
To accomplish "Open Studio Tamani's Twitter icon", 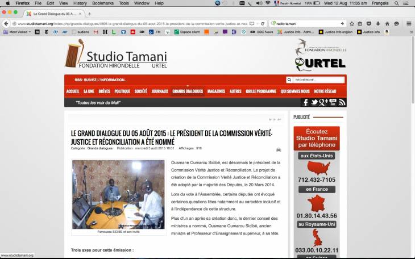I will click(x=314, y=102).
